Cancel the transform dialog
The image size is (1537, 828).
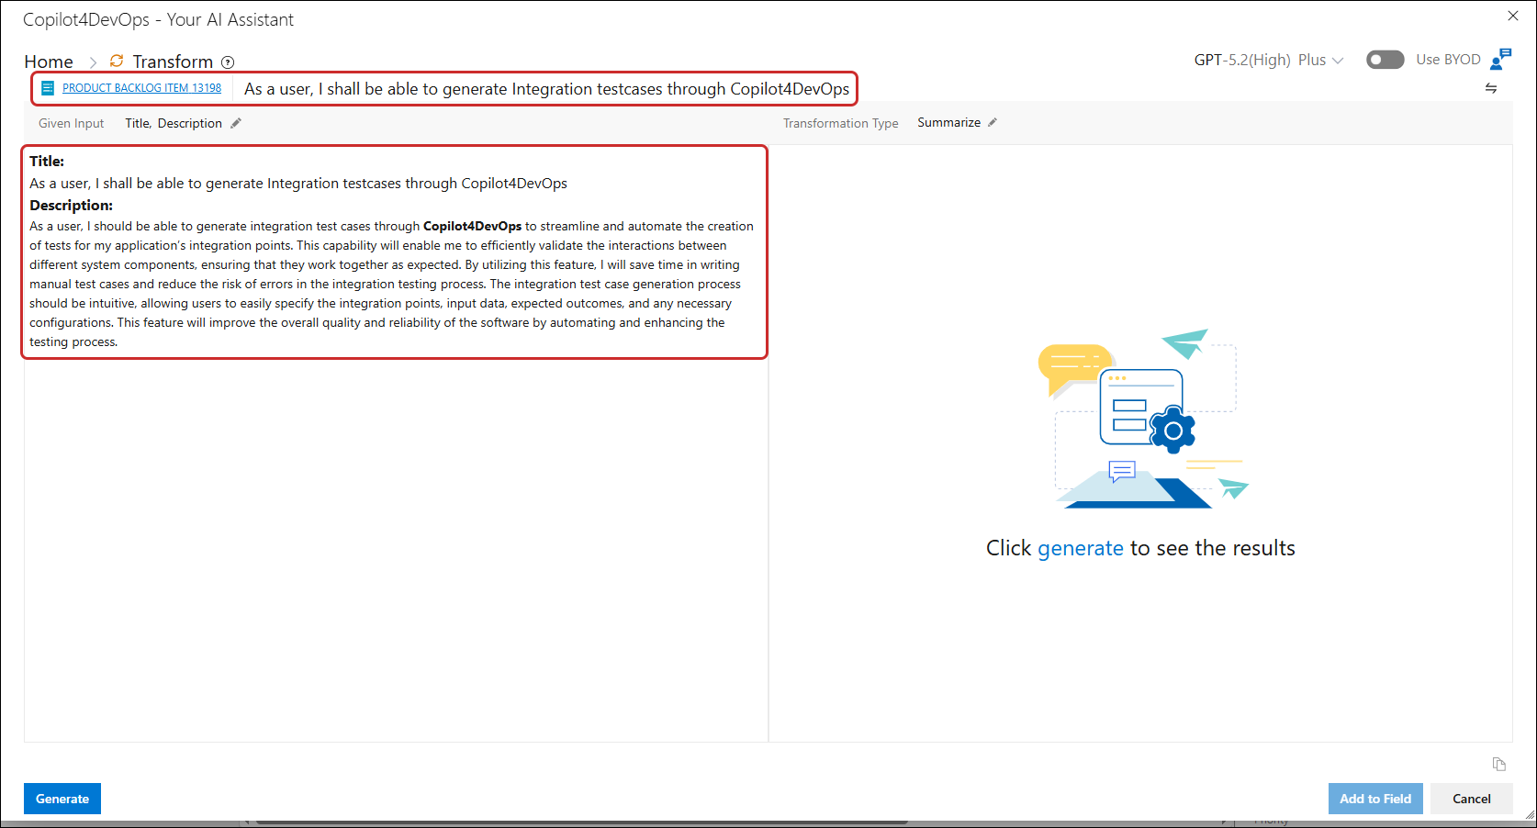click(x=1471, y=799)
